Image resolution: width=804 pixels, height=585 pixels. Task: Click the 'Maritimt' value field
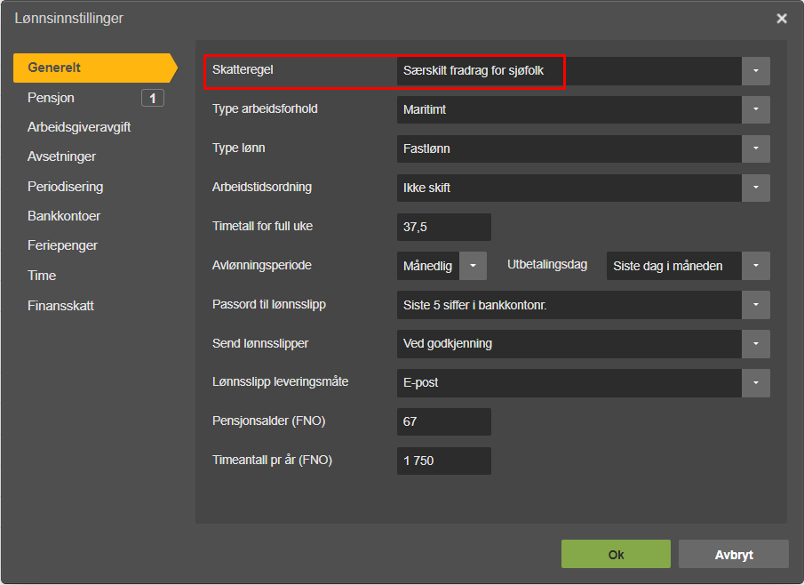[x=569, y=110]
